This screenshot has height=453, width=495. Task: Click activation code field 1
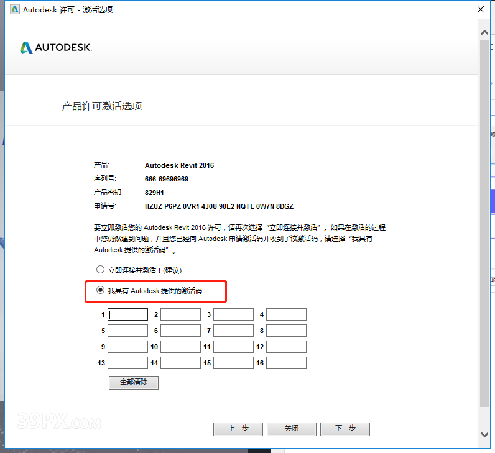128,314
